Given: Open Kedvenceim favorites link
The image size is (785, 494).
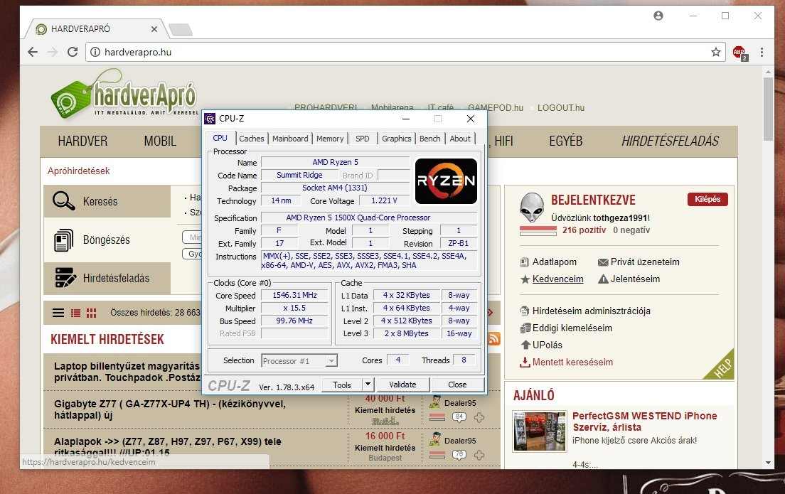Looking at the screenshot, I should coord(557,279).
